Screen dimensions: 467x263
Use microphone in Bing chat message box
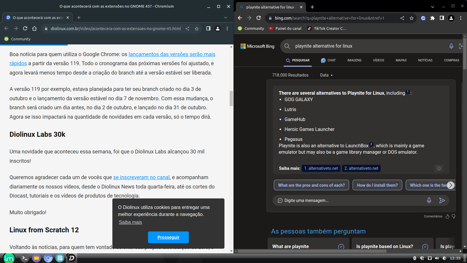(429, 200)
